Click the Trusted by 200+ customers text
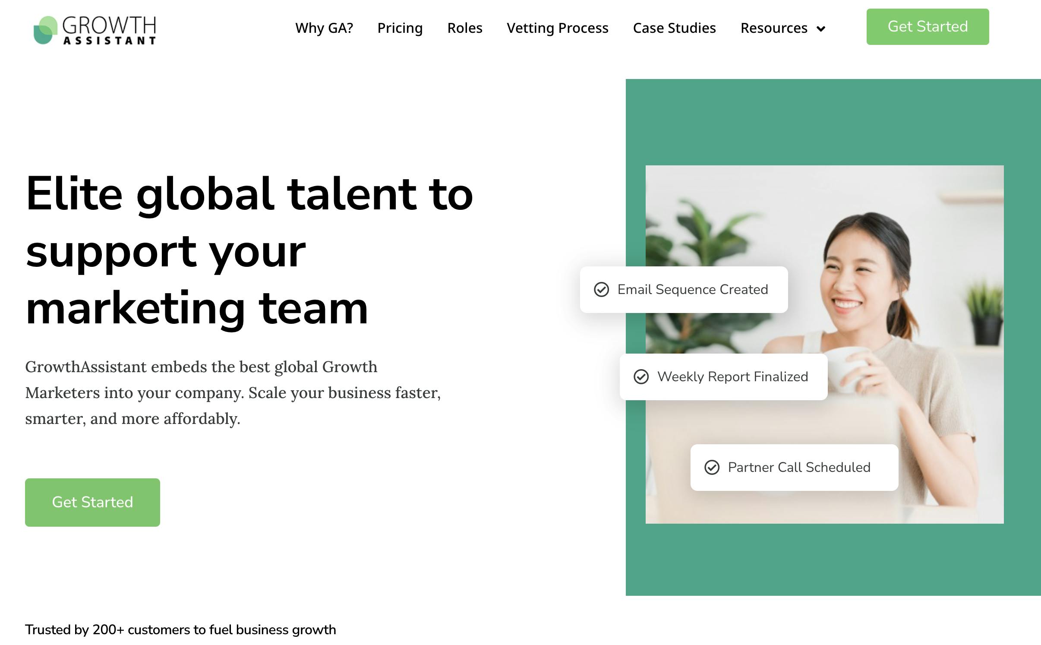Screen dimensions: 1041x645 tap(180, 630)
